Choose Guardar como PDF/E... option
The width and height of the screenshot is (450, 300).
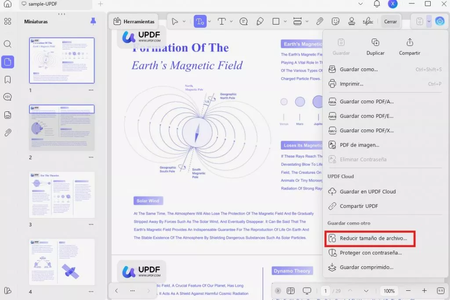pyautogui.click(x=385, y=116)
